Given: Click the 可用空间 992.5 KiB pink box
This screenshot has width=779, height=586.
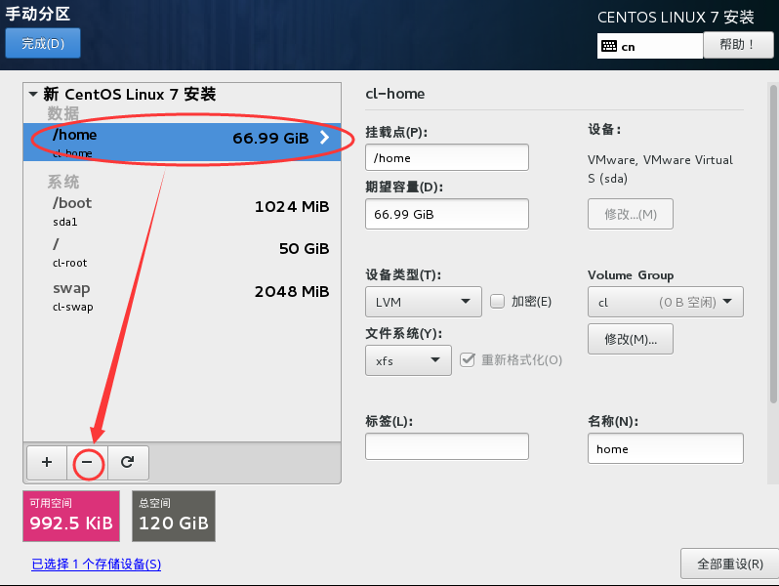Looking at the screenshot, I should [x=70, y=516].
